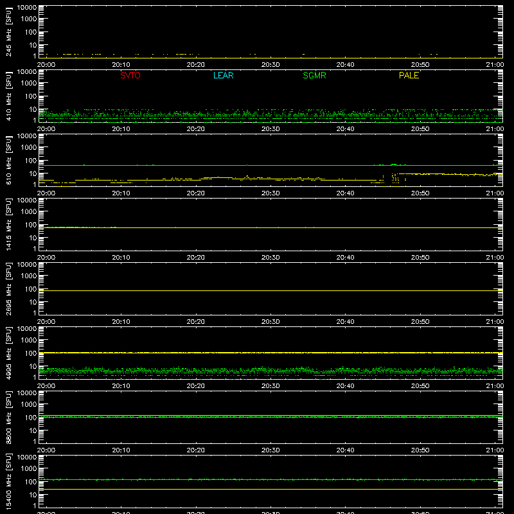This screenshot has height=514, width=514.
Task: Click the red SVTO station legend label
Action: 130,75
